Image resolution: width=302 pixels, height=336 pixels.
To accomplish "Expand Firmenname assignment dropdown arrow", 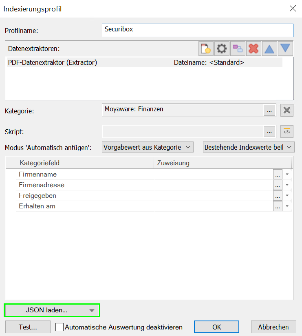I will (287, 174).
